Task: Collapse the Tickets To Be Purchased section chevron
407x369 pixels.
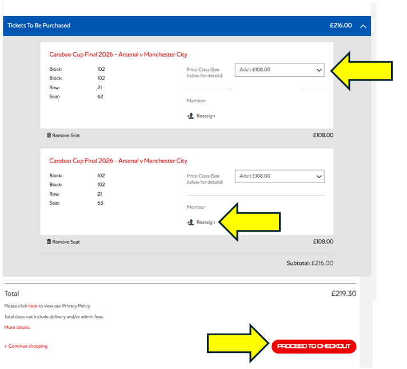Action: pos(363,26)
